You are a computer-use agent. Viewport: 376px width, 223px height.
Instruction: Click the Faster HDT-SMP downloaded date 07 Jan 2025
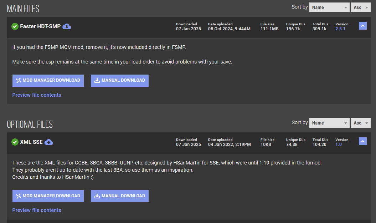point(189,29)
